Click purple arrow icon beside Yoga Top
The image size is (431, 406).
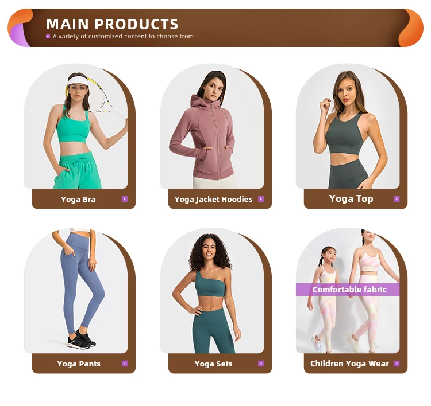click(x=397, y=198)
